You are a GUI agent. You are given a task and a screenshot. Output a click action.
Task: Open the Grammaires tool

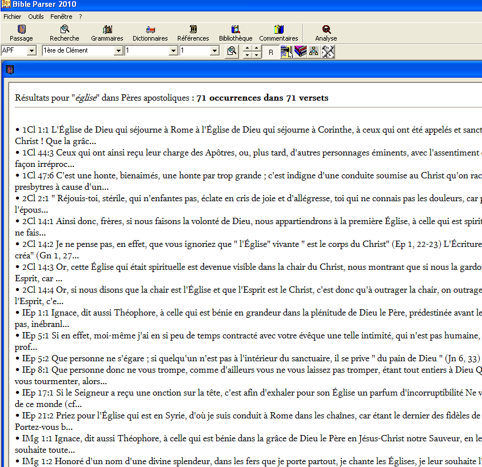pyautogui.click(x=107, y=33)
